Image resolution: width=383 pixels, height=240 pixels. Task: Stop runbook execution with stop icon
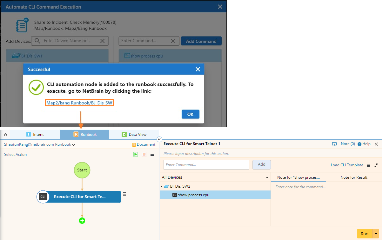(x=144, y=154)
